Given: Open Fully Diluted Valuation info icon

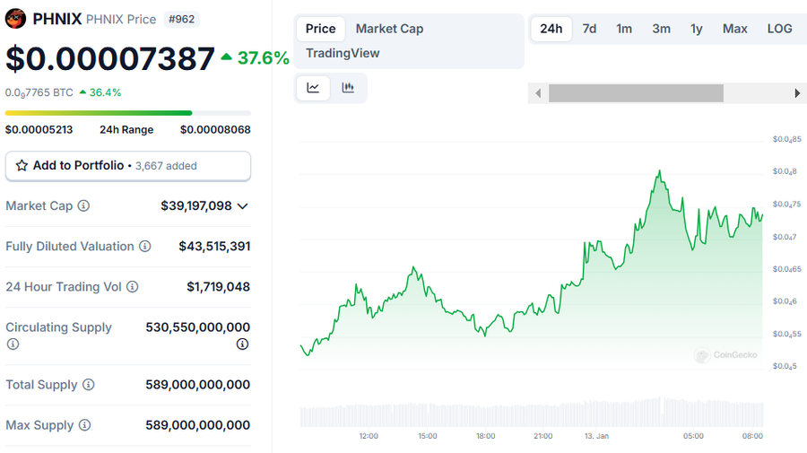Looking at the screenshot, I should [144, 247].
